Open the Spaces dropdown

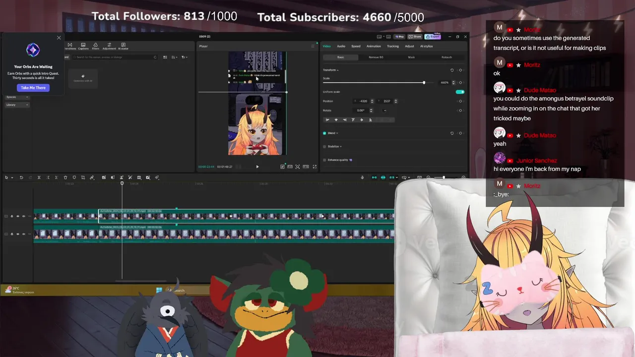(x=17, y=97)
